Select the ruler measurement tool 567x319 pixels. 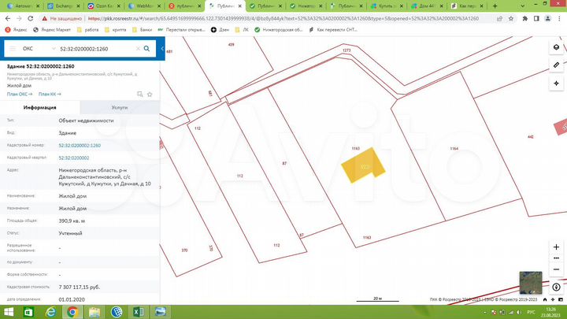[557, 64]
